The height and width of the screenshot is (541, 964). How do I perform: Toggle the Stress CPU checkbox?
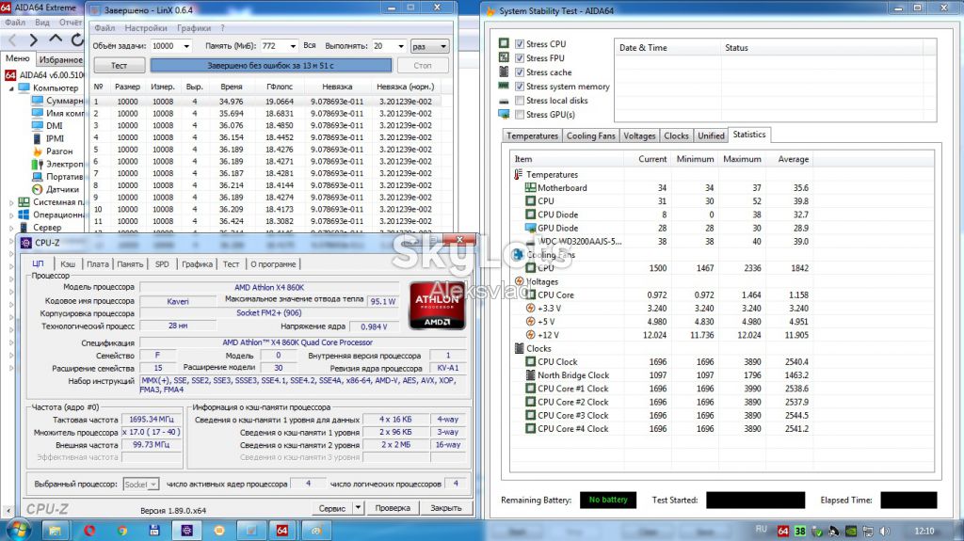pyautogui.click(x=520, y=43)
